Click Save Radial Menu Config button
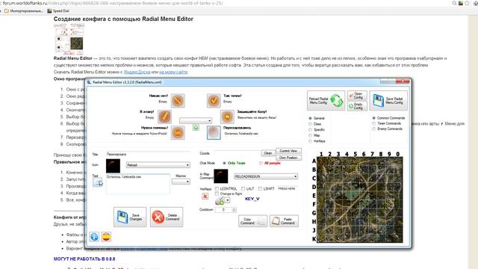The height and width of the screenshot is (269, 478). tap(388, 100)
